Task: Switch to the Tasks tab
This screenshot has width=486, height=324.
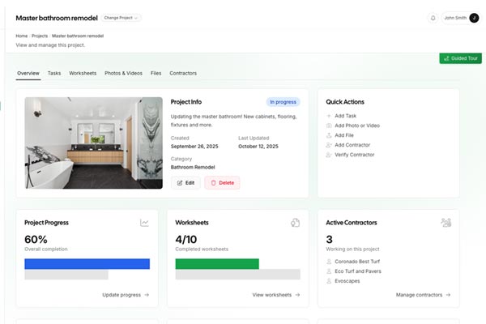Action: coord(54,73)
